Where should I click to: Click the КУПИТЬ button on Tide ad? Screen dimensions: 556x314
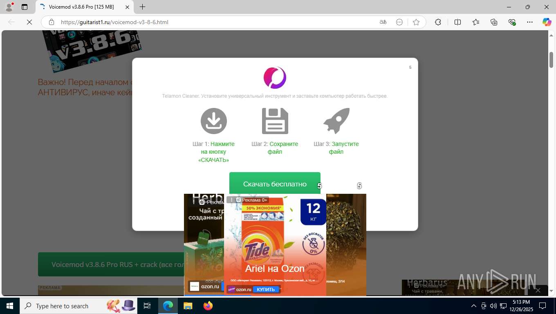point(266,289)
